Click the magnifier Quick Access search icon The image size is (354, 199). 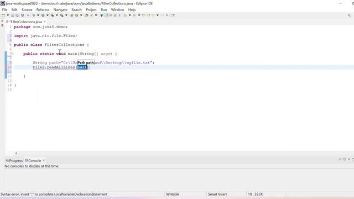coord(349,15)
